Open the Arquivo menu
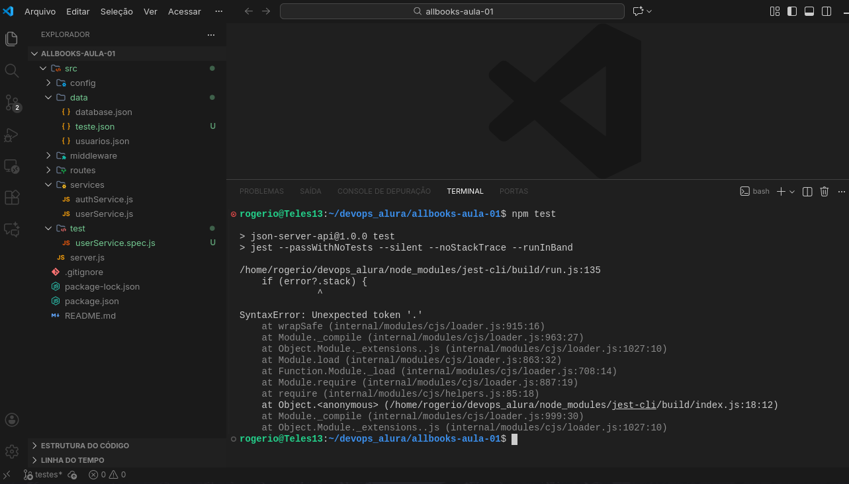Screen dimensions: 849x484 coord(40,11)
